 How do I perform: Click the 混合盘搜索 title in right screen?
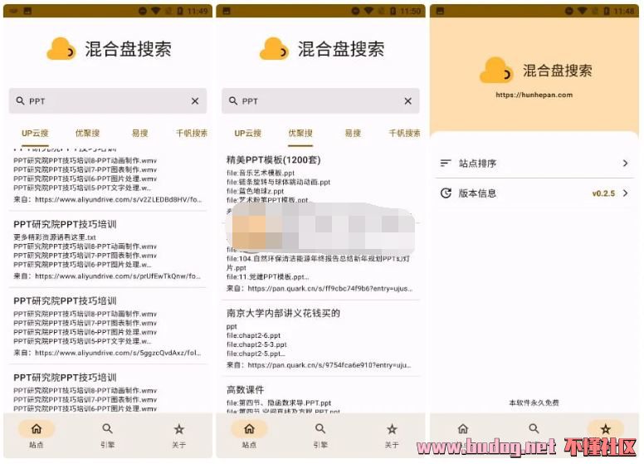point(558,71)
